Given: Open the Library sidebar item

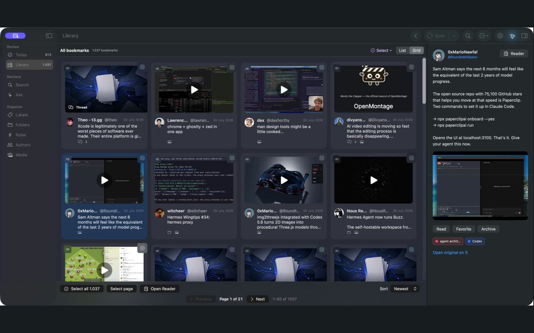Looking at the screenshot, I should 29,65.
